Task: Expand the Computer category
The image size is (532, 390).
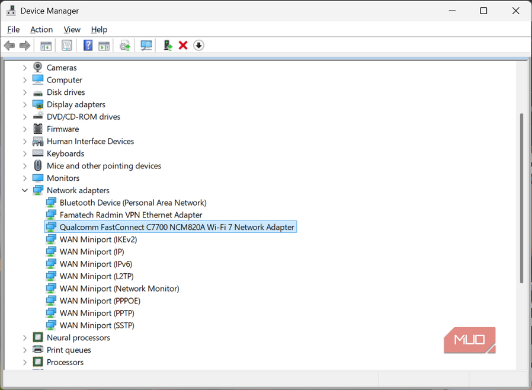Action: coord(24,80)
